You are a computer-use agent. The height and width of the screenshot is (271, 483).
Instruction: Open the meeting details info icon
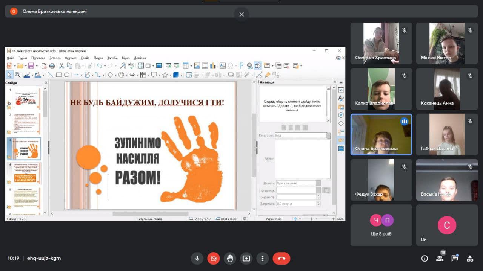(x=425, y=259)
